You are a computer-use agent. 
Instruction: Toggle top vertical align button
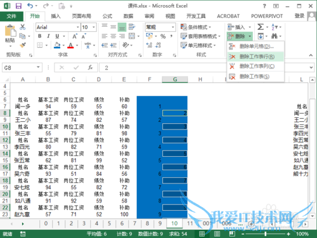(x=105, y=26)
